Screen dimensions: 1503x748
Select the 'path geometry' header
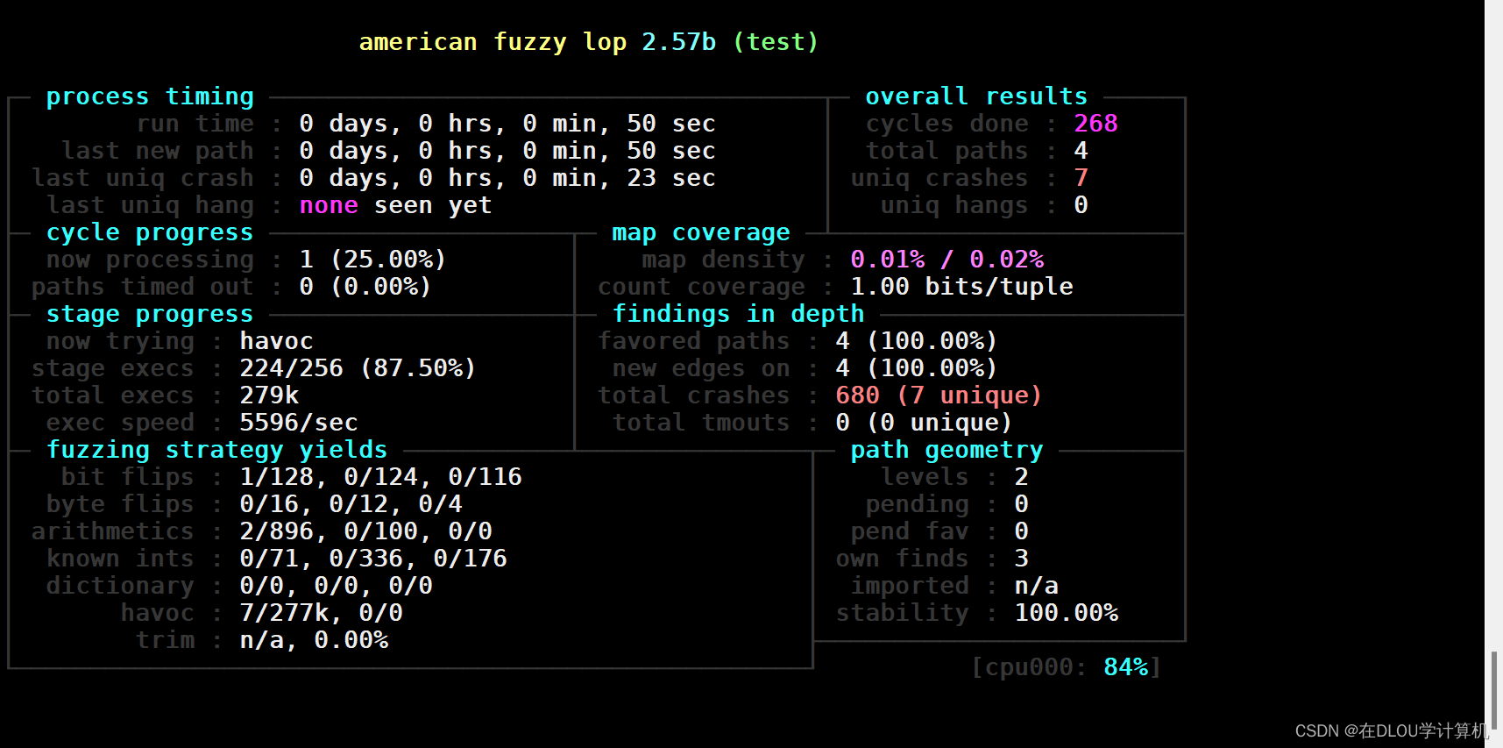(x=946, y=450)
